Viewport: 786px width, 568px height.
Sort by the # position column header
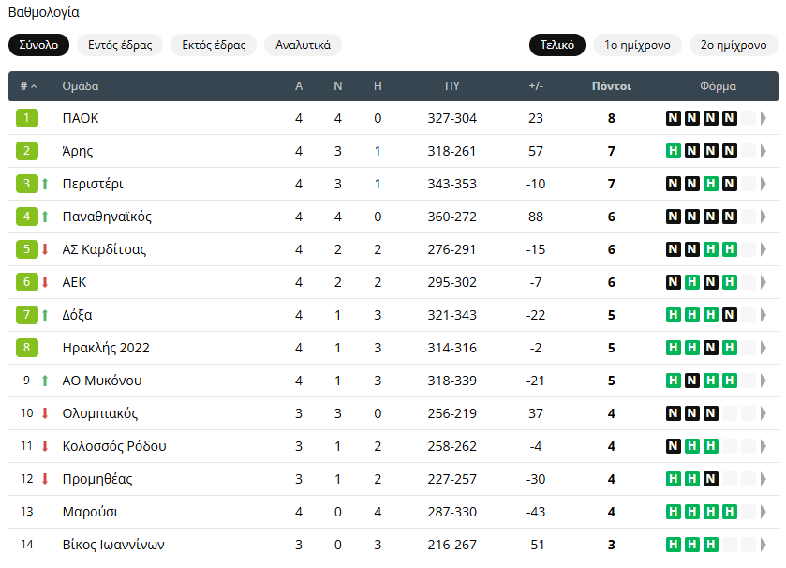28,86
